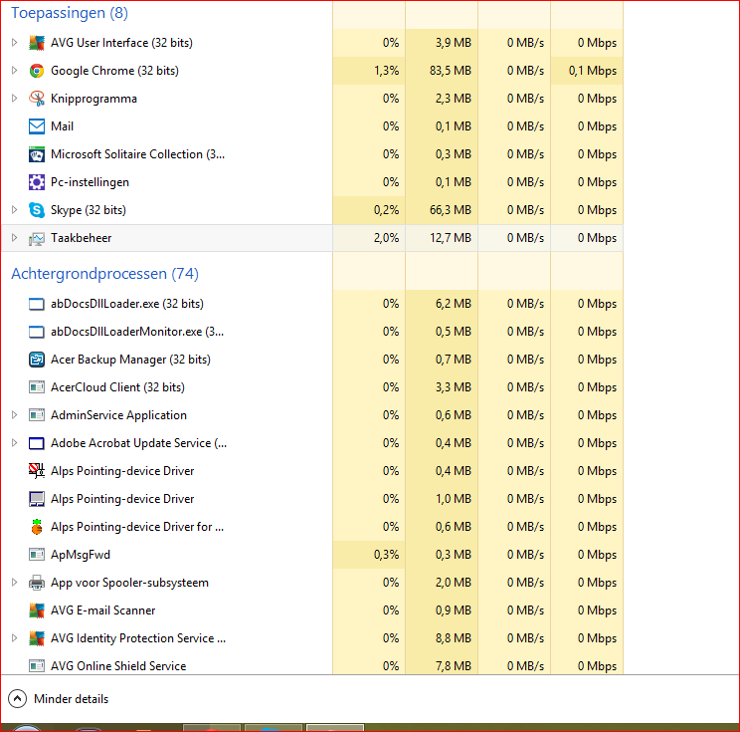Click the 3,9 MB memory value
The width and height of the screenshot is (740, 732).
(x=454, y=43)
